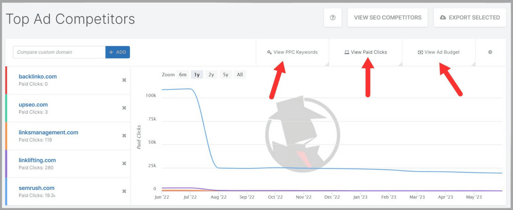The height and width of the screenshot is (210, 513).
Task: Select the 1y zoom range
Action: [197, 75]
